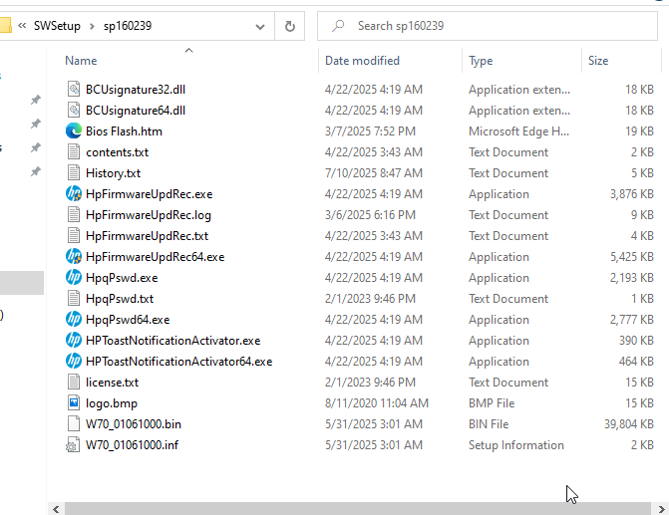The height and width of the screenshot is (515, 669).
Task: Click the HP icon for HpqPswd64.exe
Action: pyautogui.click(x=74, y=319)
